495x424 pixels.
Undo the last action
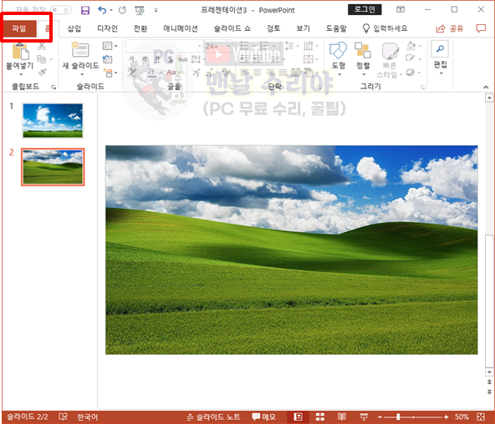[x=102, y=10]
